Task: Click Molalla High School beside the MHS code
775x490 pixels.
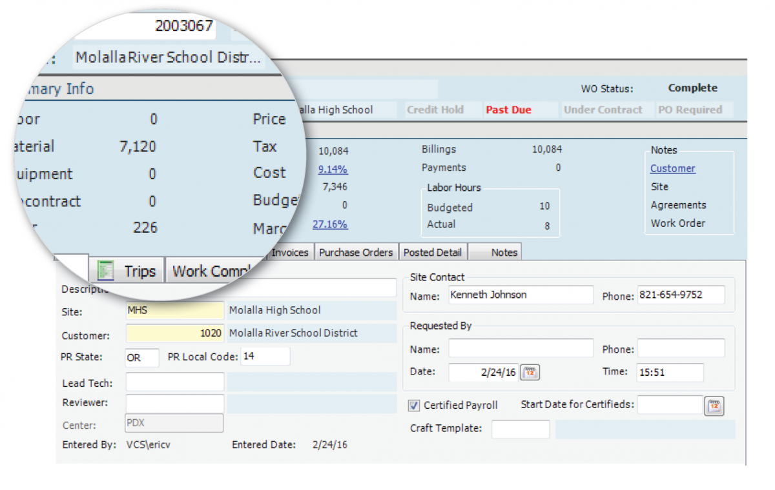Action: tap(275, 311)
